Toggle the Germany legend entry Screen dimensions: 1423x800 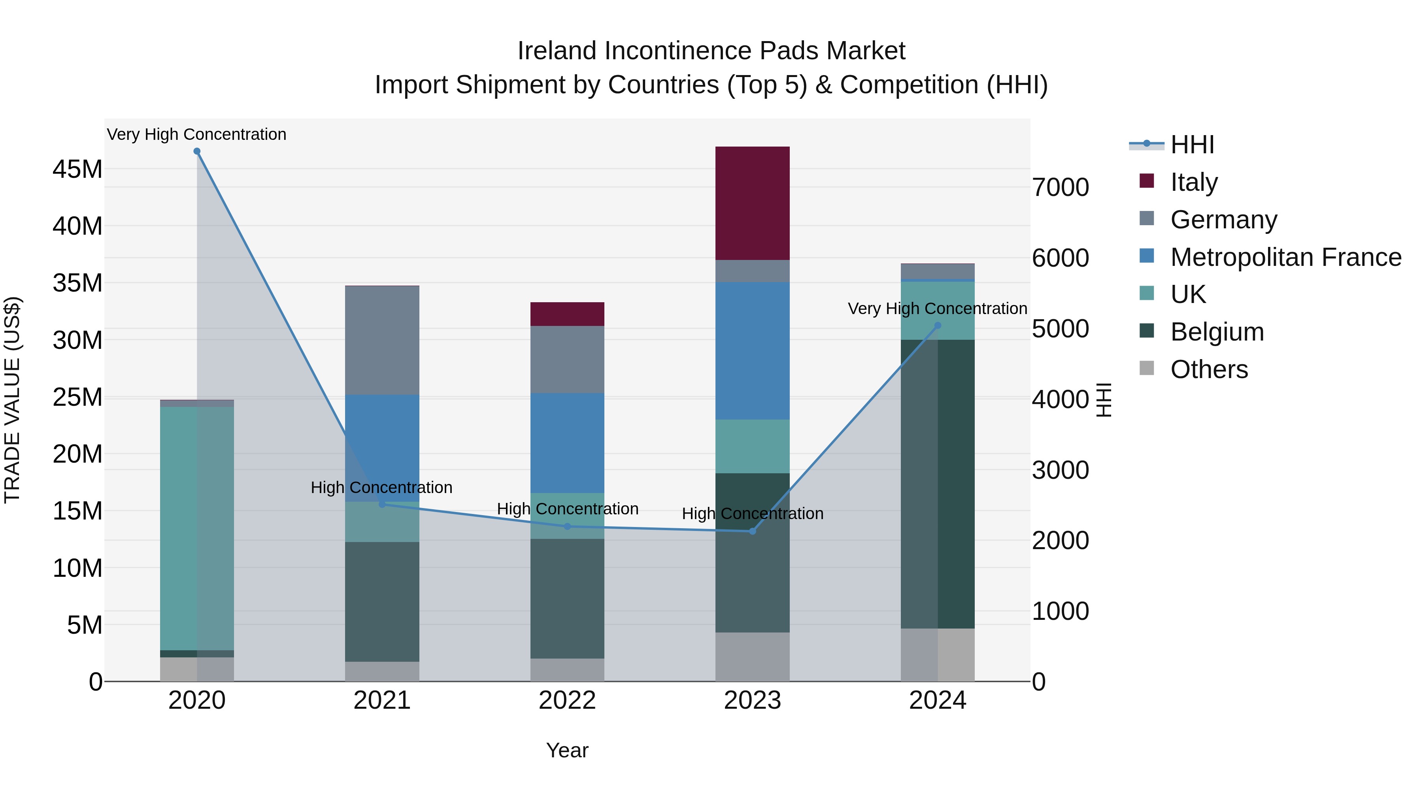(x=1208, y=220)
